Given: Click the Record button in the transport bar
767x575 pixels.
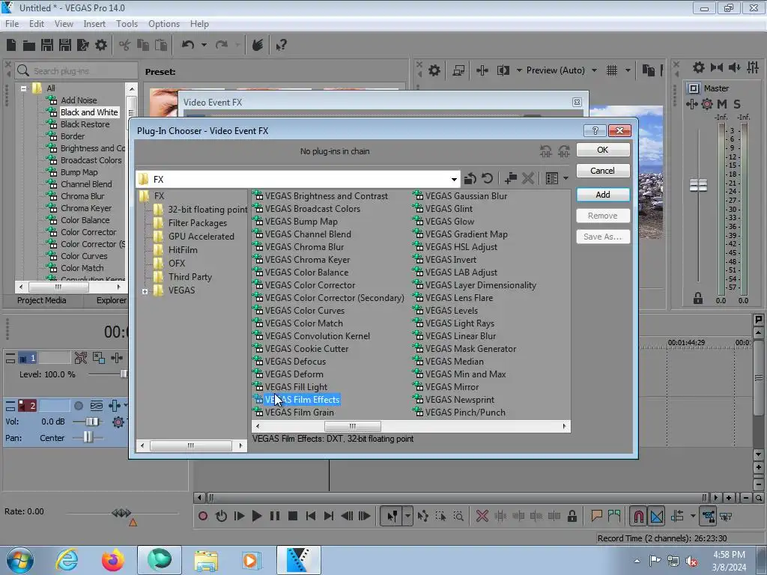Looking at the screenshot, I should tap(203, 516).
